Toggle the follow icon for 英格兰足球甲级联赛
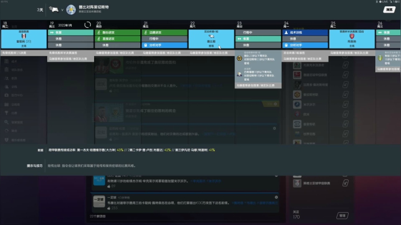 click(345, 183)
